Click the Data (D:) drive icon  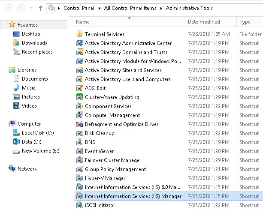coord(16,141)
